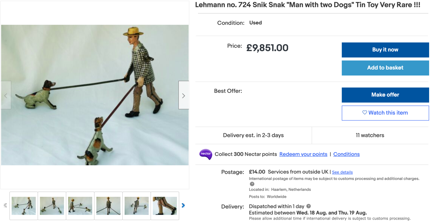Click the postage help question mark icon
Screen dimensions: 431x222
[x=252, y=184]
